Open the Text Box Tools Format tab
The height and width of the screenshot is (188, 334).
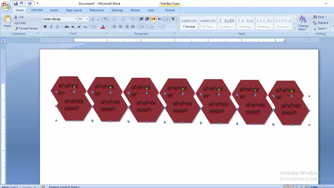(170, 10)
